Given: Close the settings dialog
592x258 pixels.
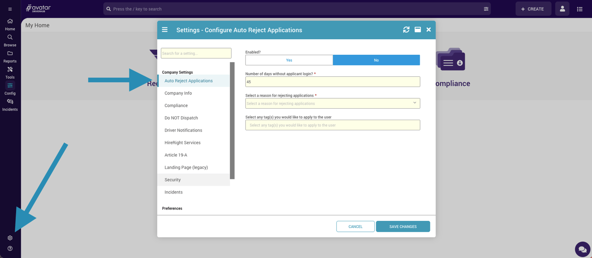Looking at the screenshot, I should pyautogui.click(x=429, y=30).
